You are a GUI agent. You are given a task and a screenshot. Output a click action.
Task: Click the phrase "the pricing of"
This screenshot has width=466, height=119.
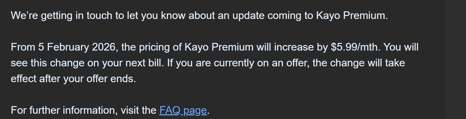point(151,47)
